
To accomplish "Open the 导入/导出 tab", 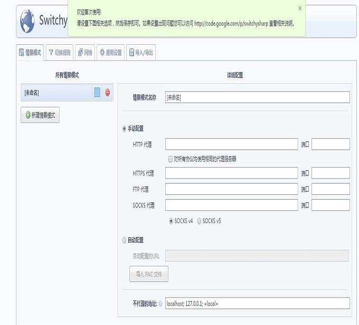I will (141, 53).
